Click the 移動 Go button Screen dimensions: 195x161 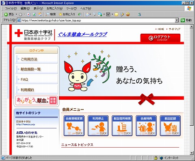point(186,20)
